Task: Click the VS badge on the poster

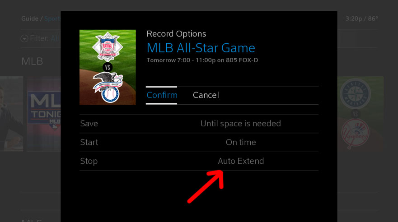Action: (x=108, y=67)
